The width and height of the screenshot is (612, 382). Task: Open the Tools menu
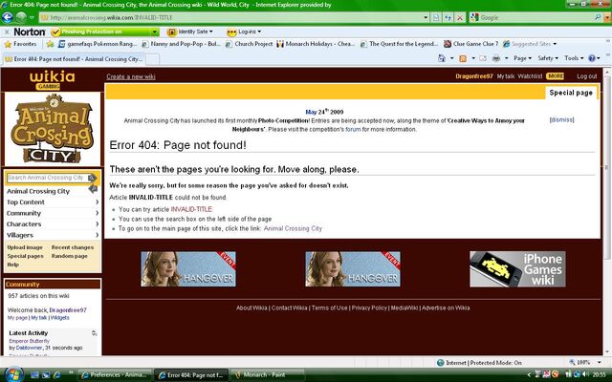(574, 58)
